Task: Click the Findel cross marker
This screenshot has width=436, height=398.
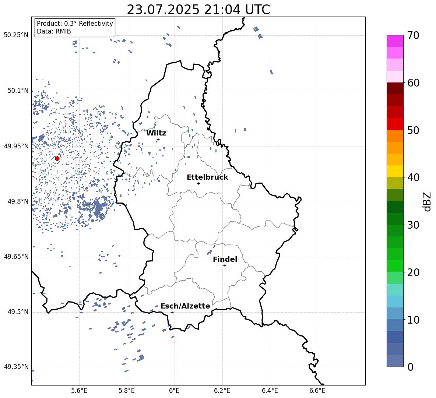Action: coord(225,266)
